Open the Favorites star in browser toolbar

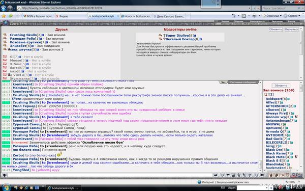[x=4, y=16]
